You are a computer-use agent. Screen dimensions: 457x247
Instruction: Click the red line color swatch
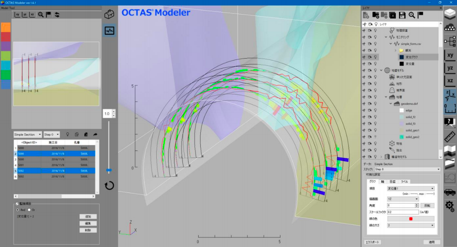click(410, 219)
